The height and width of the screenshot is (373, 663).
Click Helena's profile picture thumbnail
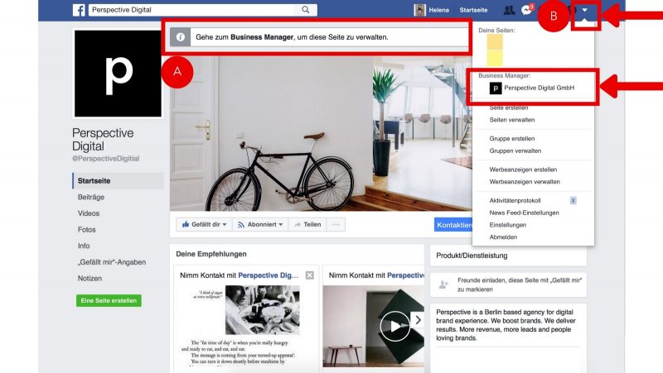coord(419,10)
